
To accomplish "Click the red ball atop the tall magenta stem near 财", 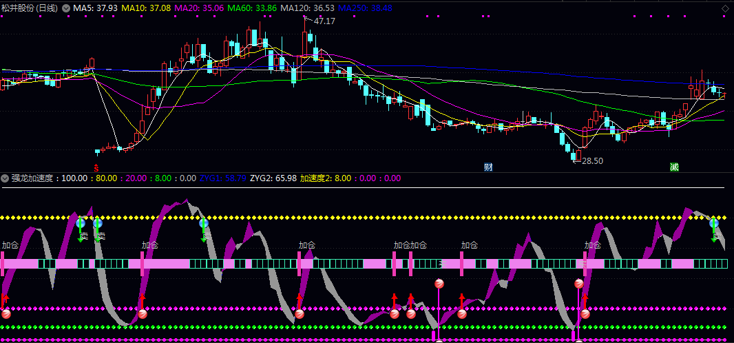I will coord(439,283).
